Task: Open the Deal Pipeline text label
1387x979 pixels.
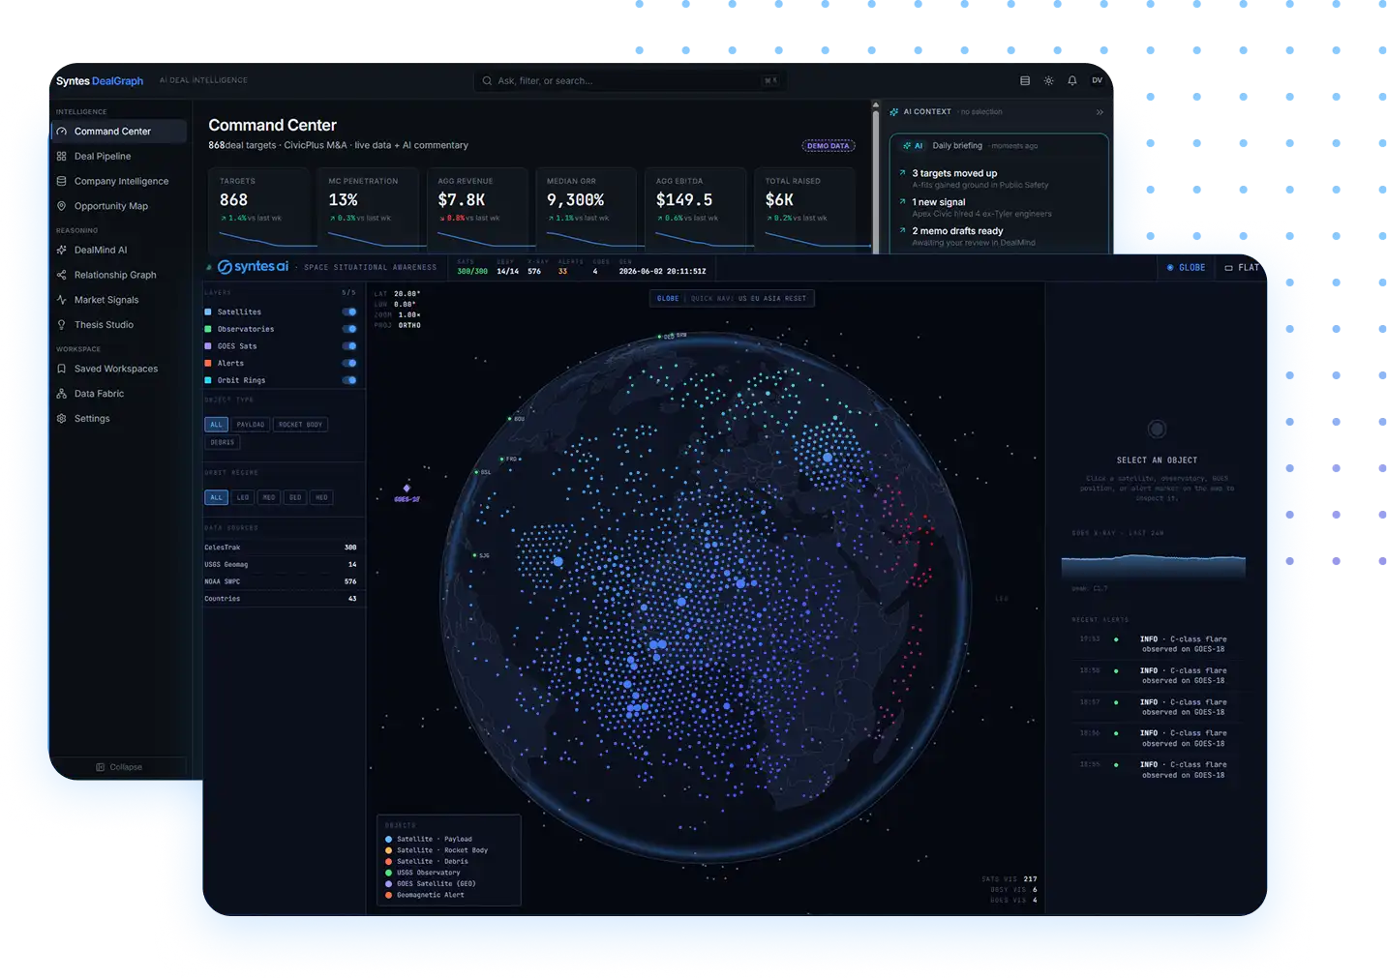Action: pos(103,156)
